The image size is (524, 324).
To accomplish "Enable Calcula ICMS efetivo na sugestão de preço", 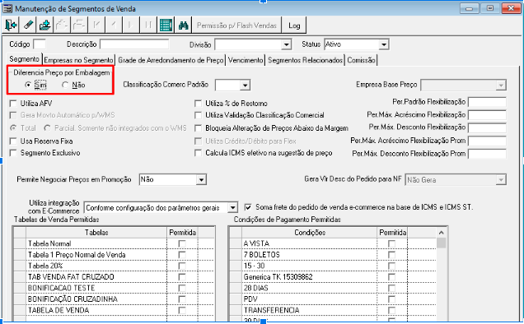I will (199, 153).
